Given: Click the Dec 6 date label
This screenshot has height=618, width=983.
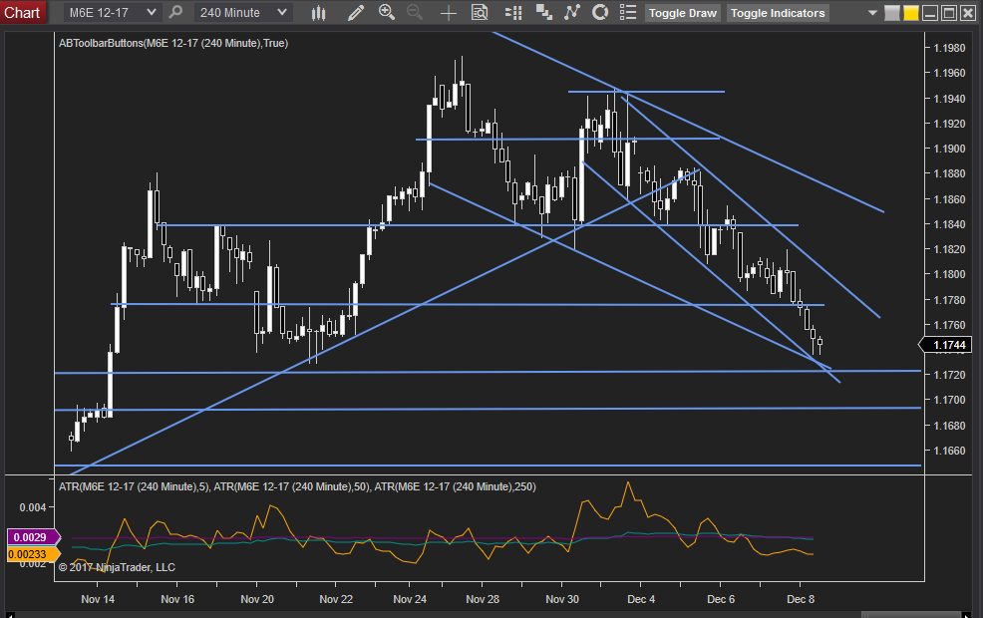Looking at the screenshot, I should click(x=721, y=599).
